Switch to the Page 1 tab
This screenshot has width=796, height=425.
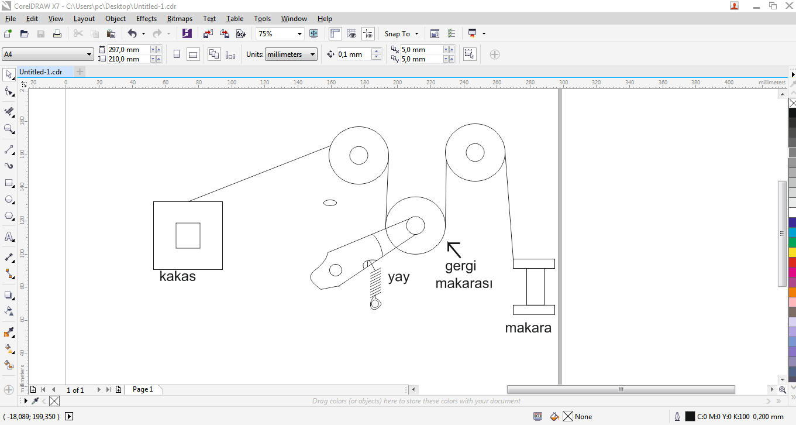coord(143,389)
